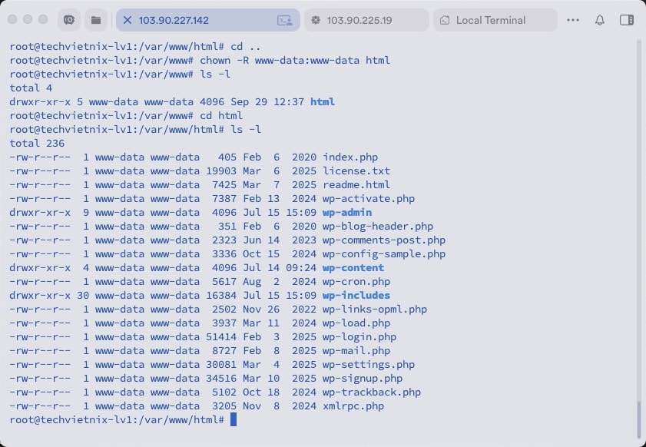Click the terminal sharing icon in active tab
The height and width of the screenshot is (447, 646).
pyautogui.click(x=284, y=20)
